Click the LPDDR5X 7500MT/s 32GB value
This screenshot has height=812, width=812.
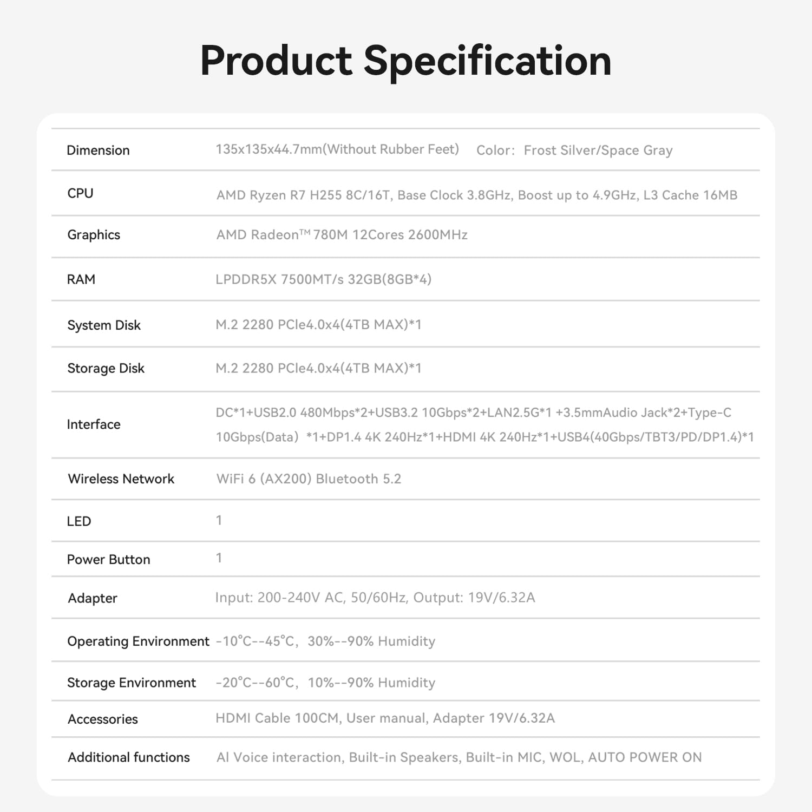323,279
